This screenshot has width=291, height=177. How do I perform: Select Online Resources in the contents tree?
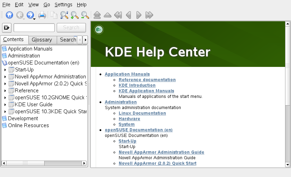point(28,125)
